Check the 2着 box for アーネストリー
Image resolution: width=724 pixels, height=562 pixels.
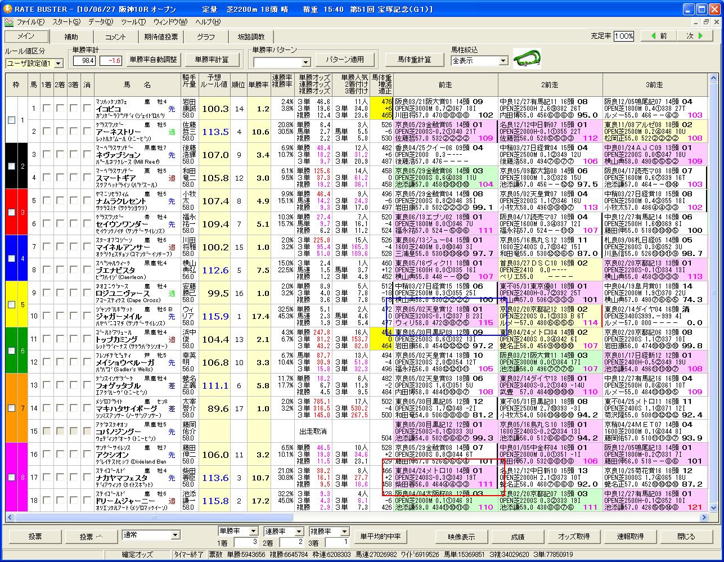(x=60, y=131)
